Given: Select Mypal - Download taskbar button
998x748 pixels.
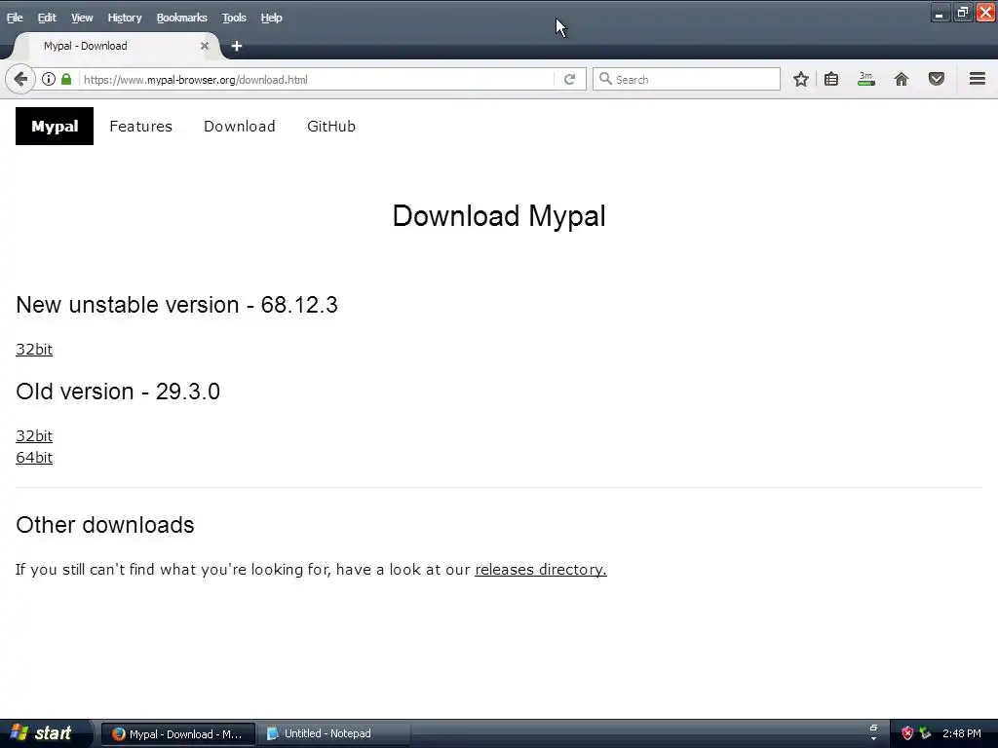Looking at the screenshot, I should point(178,733).
